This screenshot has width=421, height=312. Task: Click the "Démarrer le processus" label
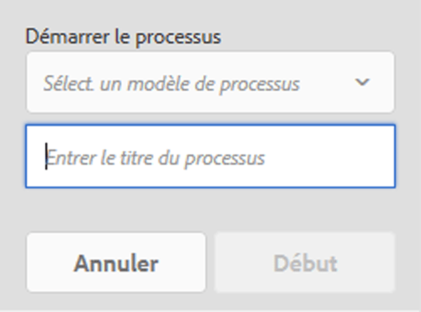click(123, 37)
